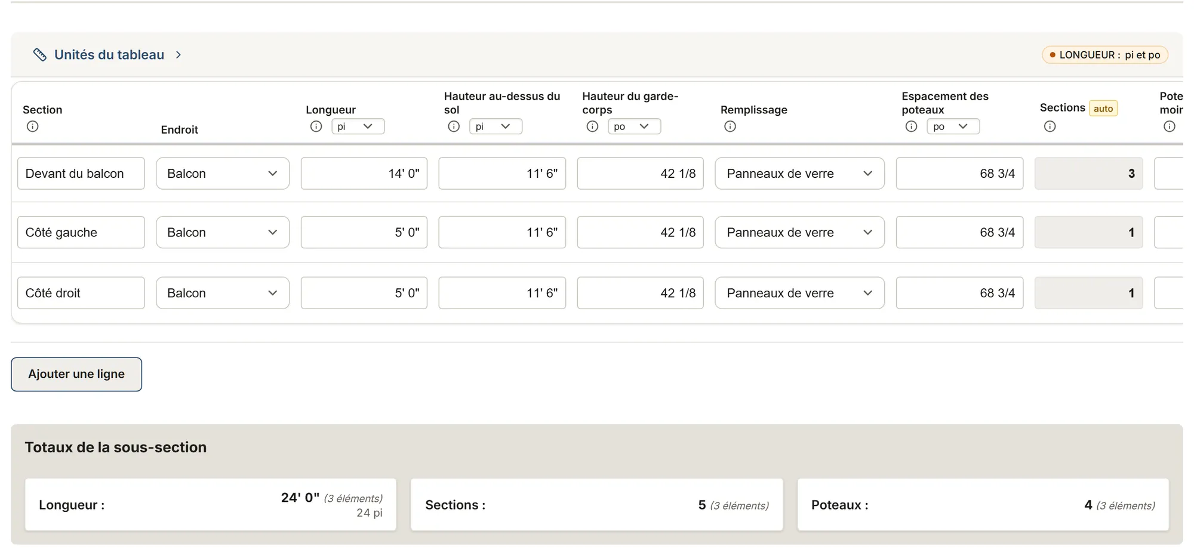Click the auto badge beside Sections
The height and width of the screenshot is (555, 1194).
point(1103,109)
